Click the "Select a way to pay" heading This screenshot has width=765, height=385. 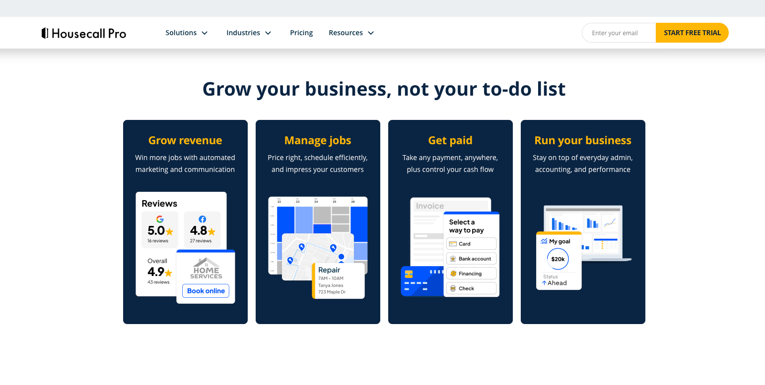(x=467, y=226)
